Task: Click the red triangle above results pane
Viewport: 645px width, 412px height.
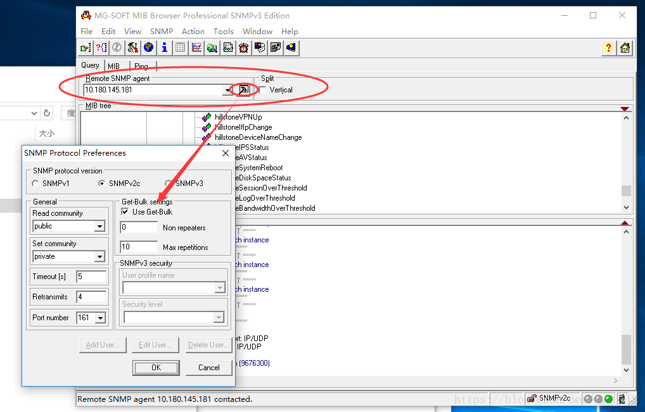Action: (625, 223)
